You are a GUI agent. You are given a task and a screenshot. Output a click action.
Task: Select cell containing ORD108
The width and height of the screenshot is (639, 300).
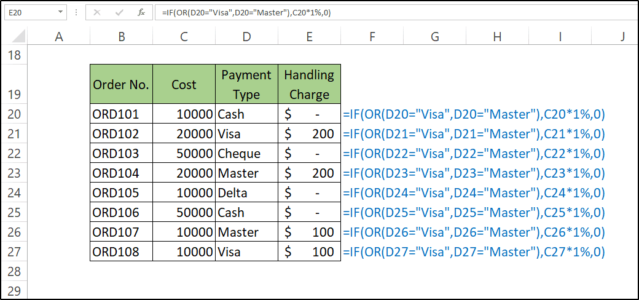pyautogui.click(x=122, y=251)
